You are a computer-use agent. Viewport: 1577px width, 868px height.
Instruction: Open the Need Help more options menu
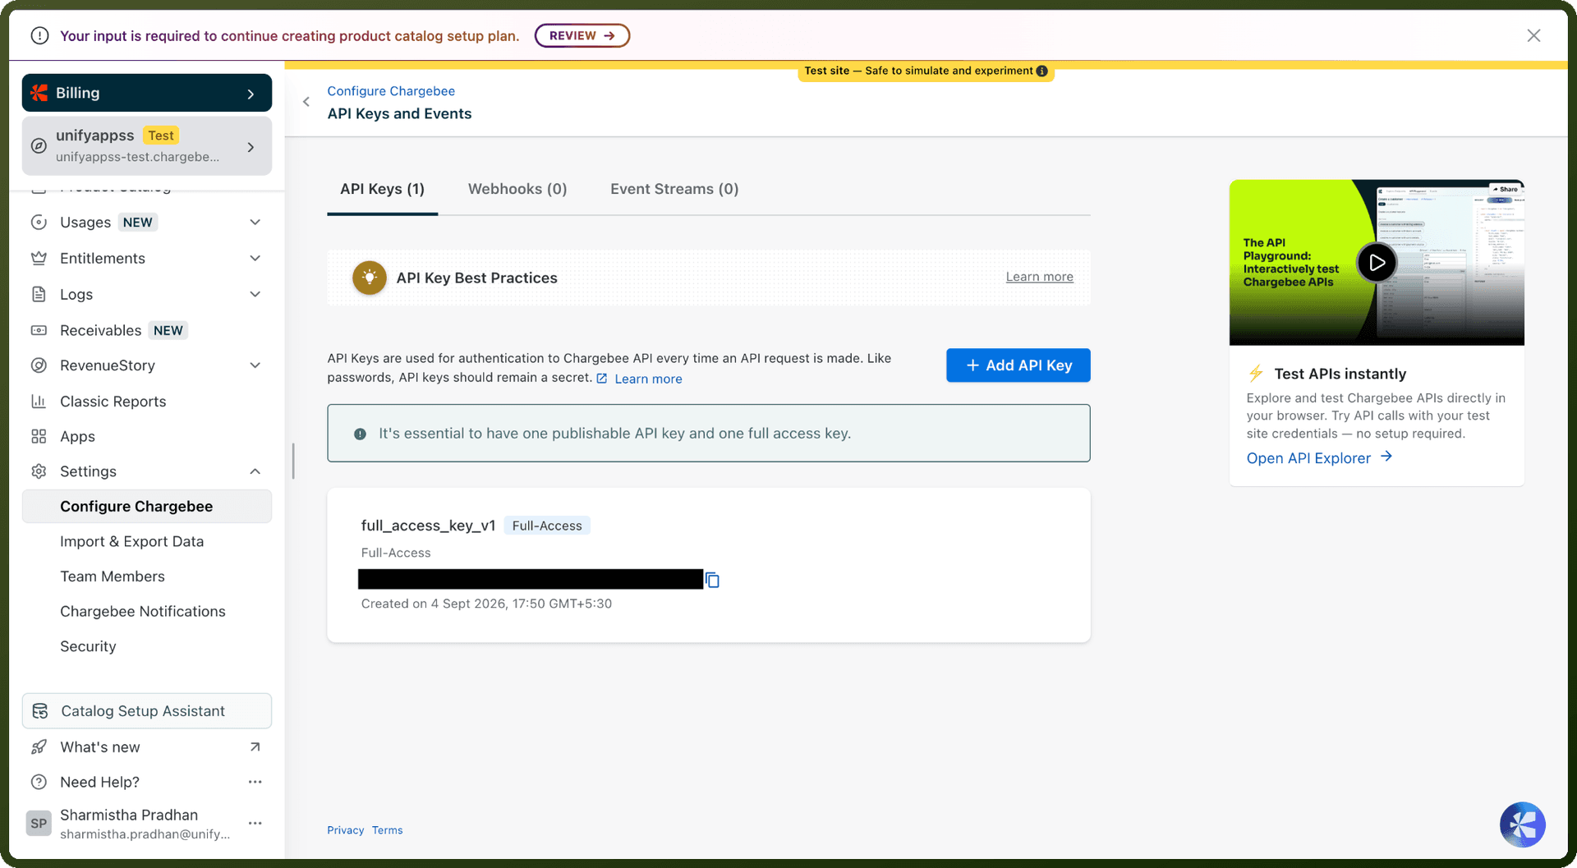pyautogui.click(x=255, y=782)
